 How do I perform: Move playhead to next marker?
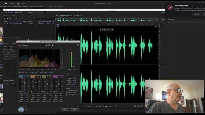pos(106,106)
